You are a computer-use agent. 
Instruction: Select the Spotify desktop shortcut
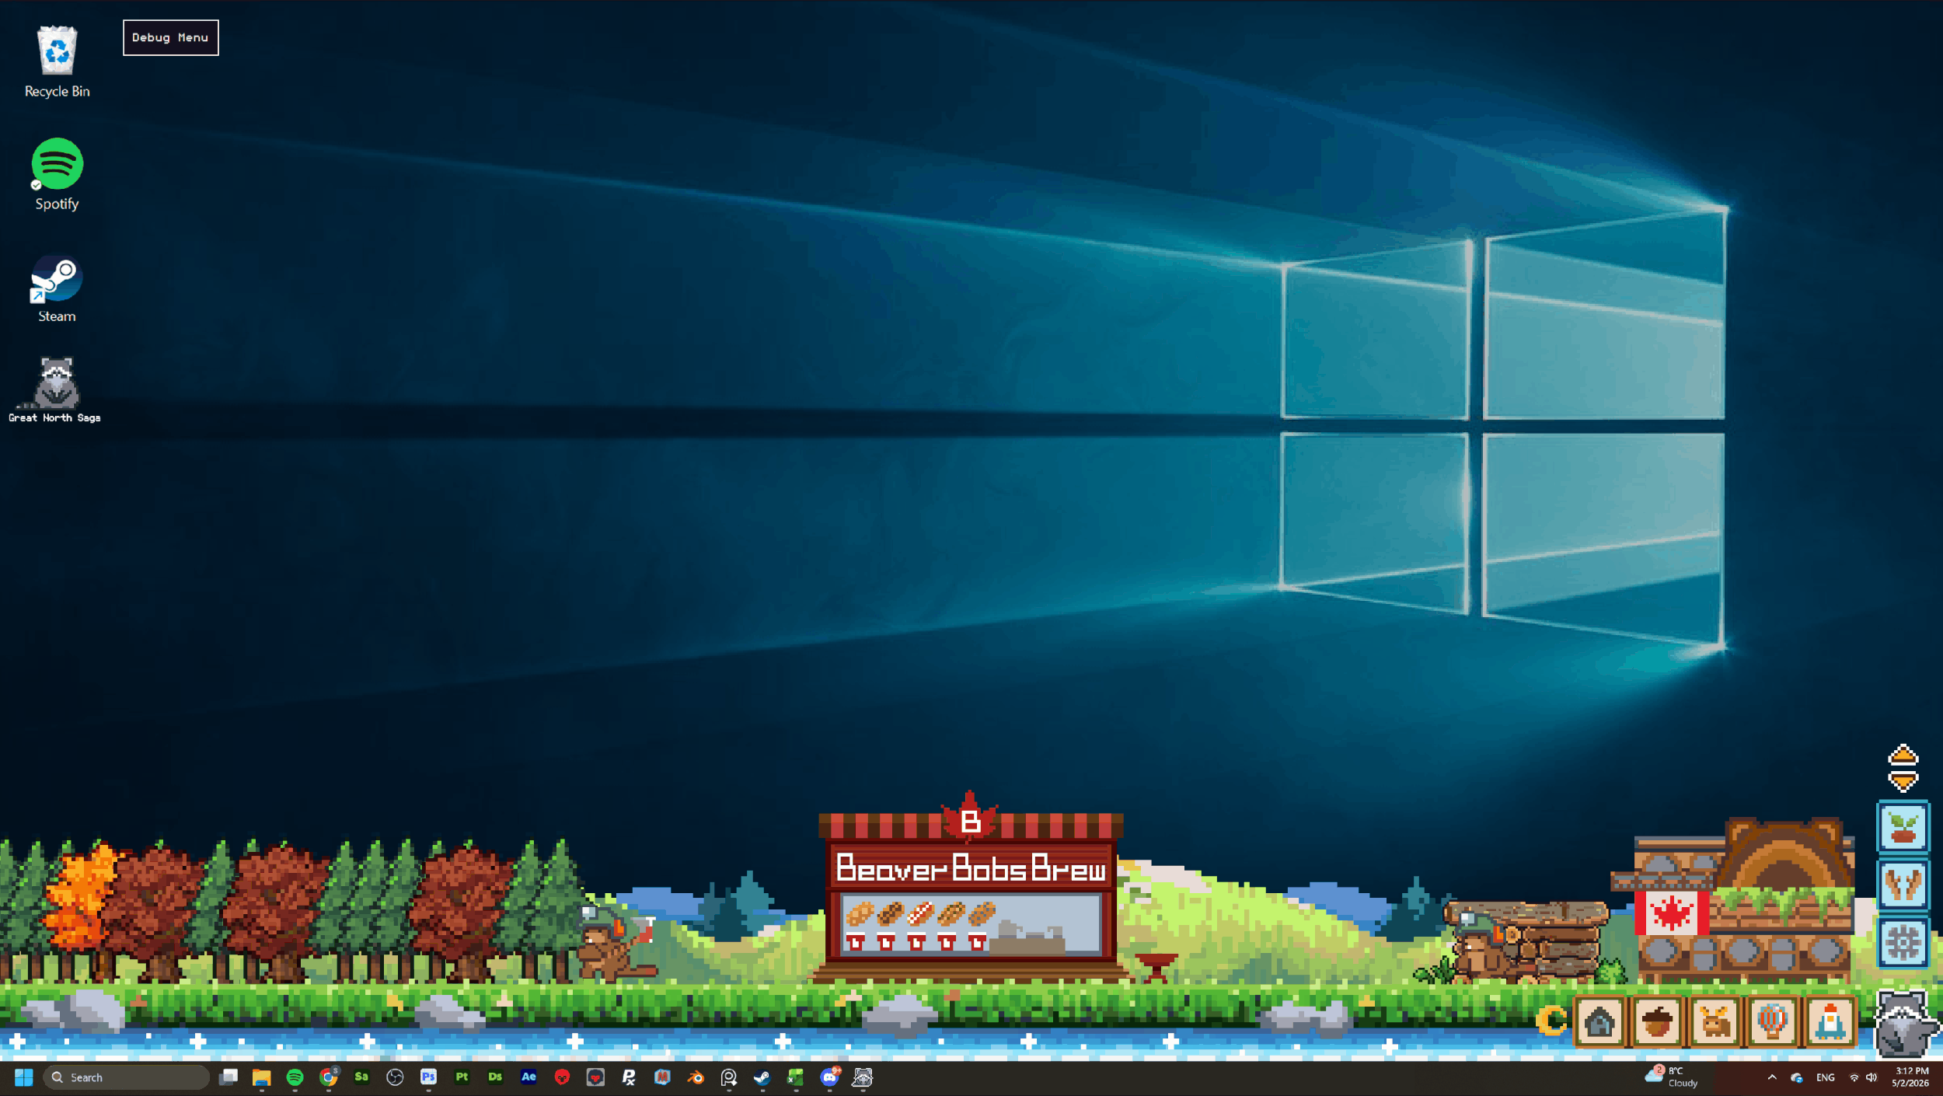(57, 174)
